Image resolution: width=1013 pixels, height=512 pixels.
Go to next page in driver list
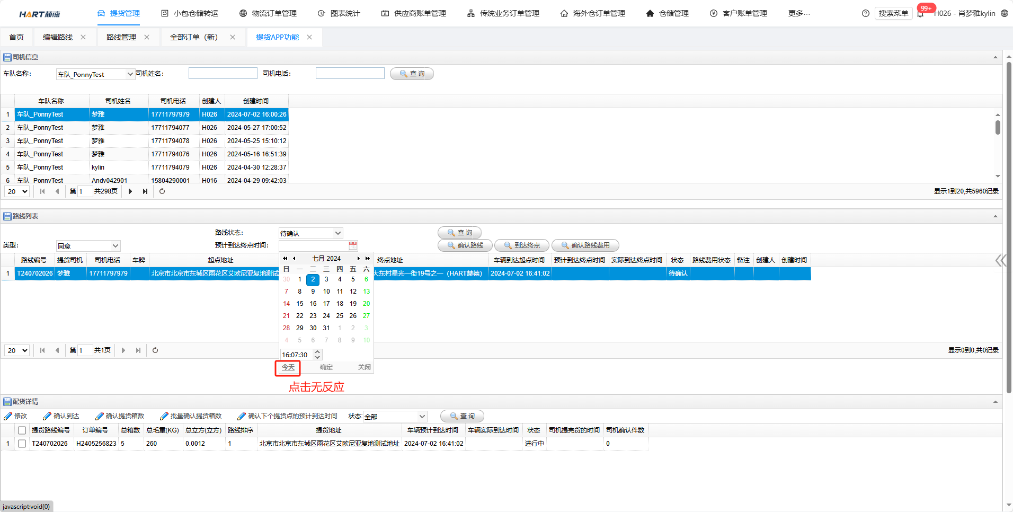click(x=130, y=191)
